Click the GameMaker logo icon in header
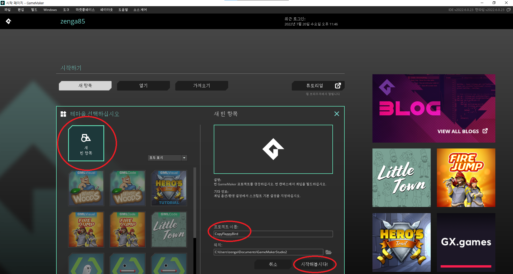513x274 pixels. point(9,21)
